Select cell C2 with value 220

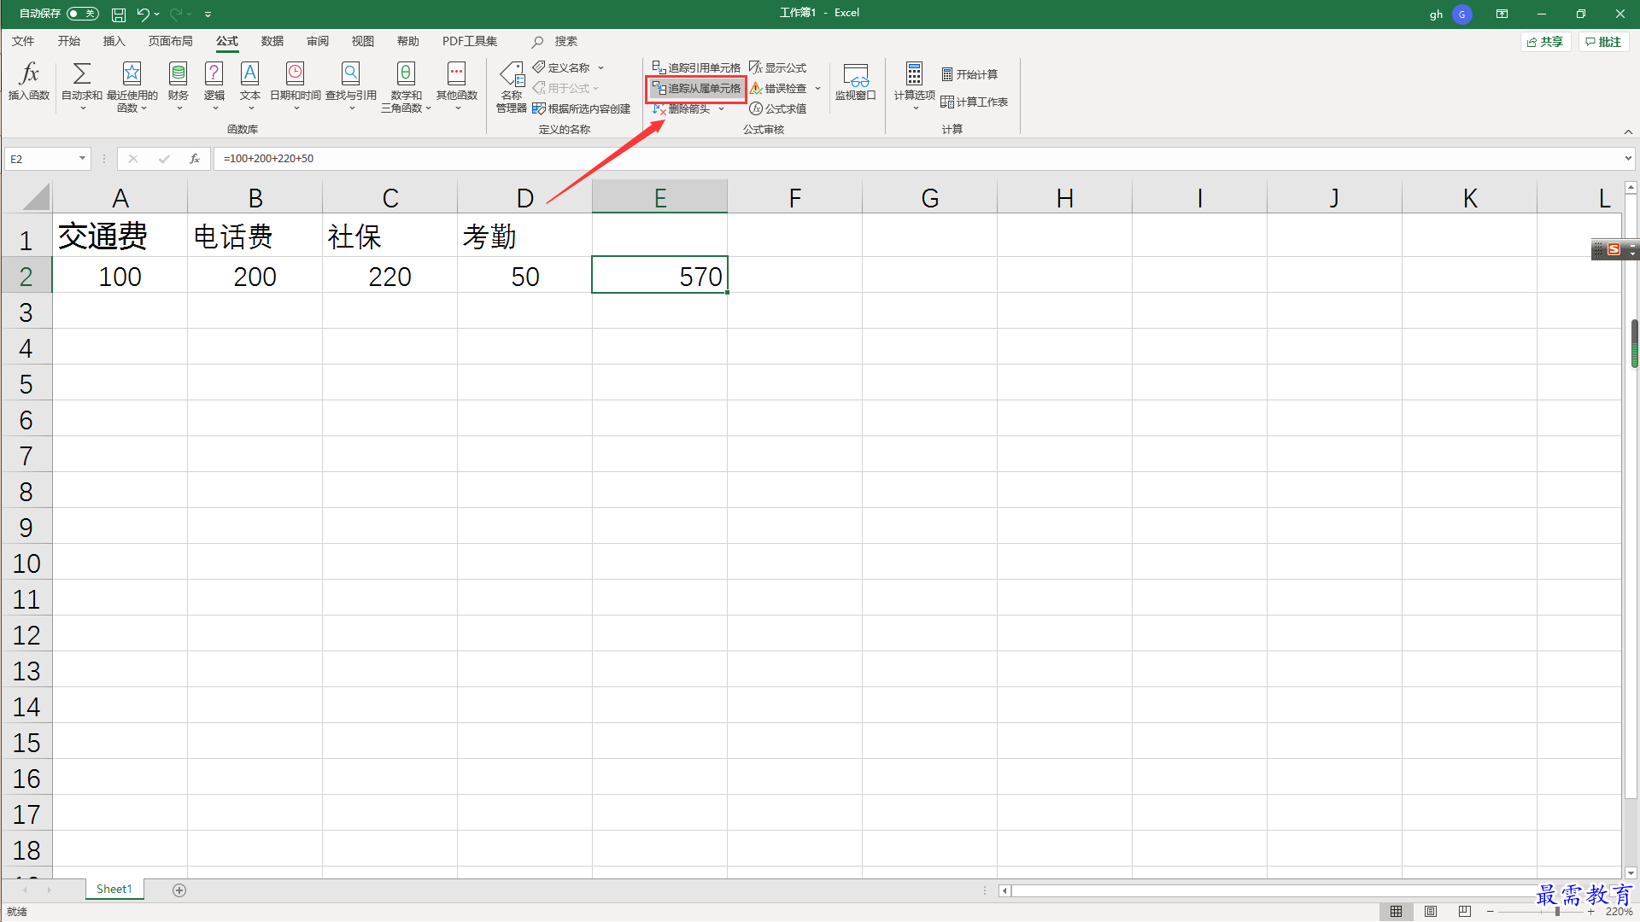(389, 275)
